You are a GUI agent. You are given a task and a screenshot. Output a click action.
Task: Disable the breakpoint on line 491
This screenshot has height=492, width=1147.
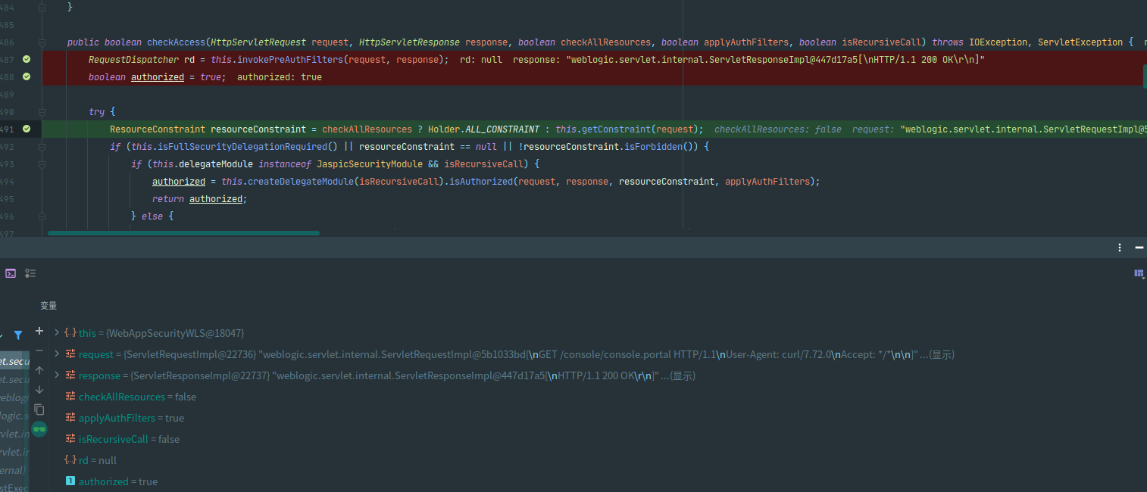pos(27,129)
